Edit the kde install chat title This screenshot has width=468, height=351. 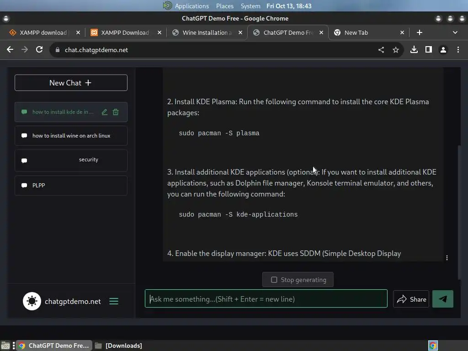[x=105, y=112]
